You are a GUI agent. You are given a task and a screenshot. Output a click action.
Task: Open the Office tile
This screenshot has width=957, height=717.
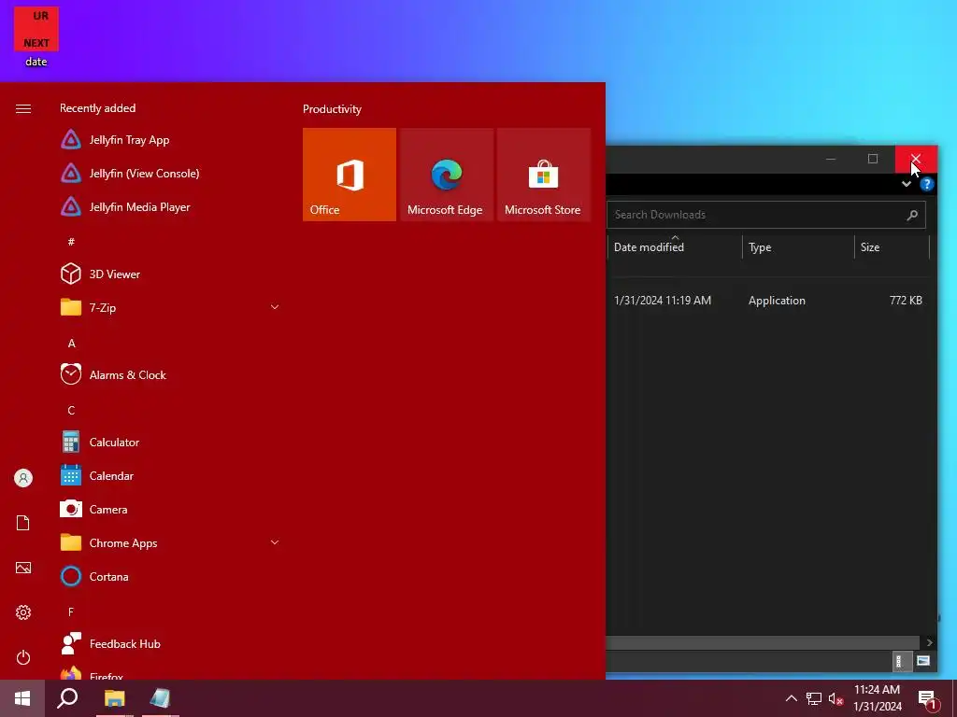coord(350,175)
